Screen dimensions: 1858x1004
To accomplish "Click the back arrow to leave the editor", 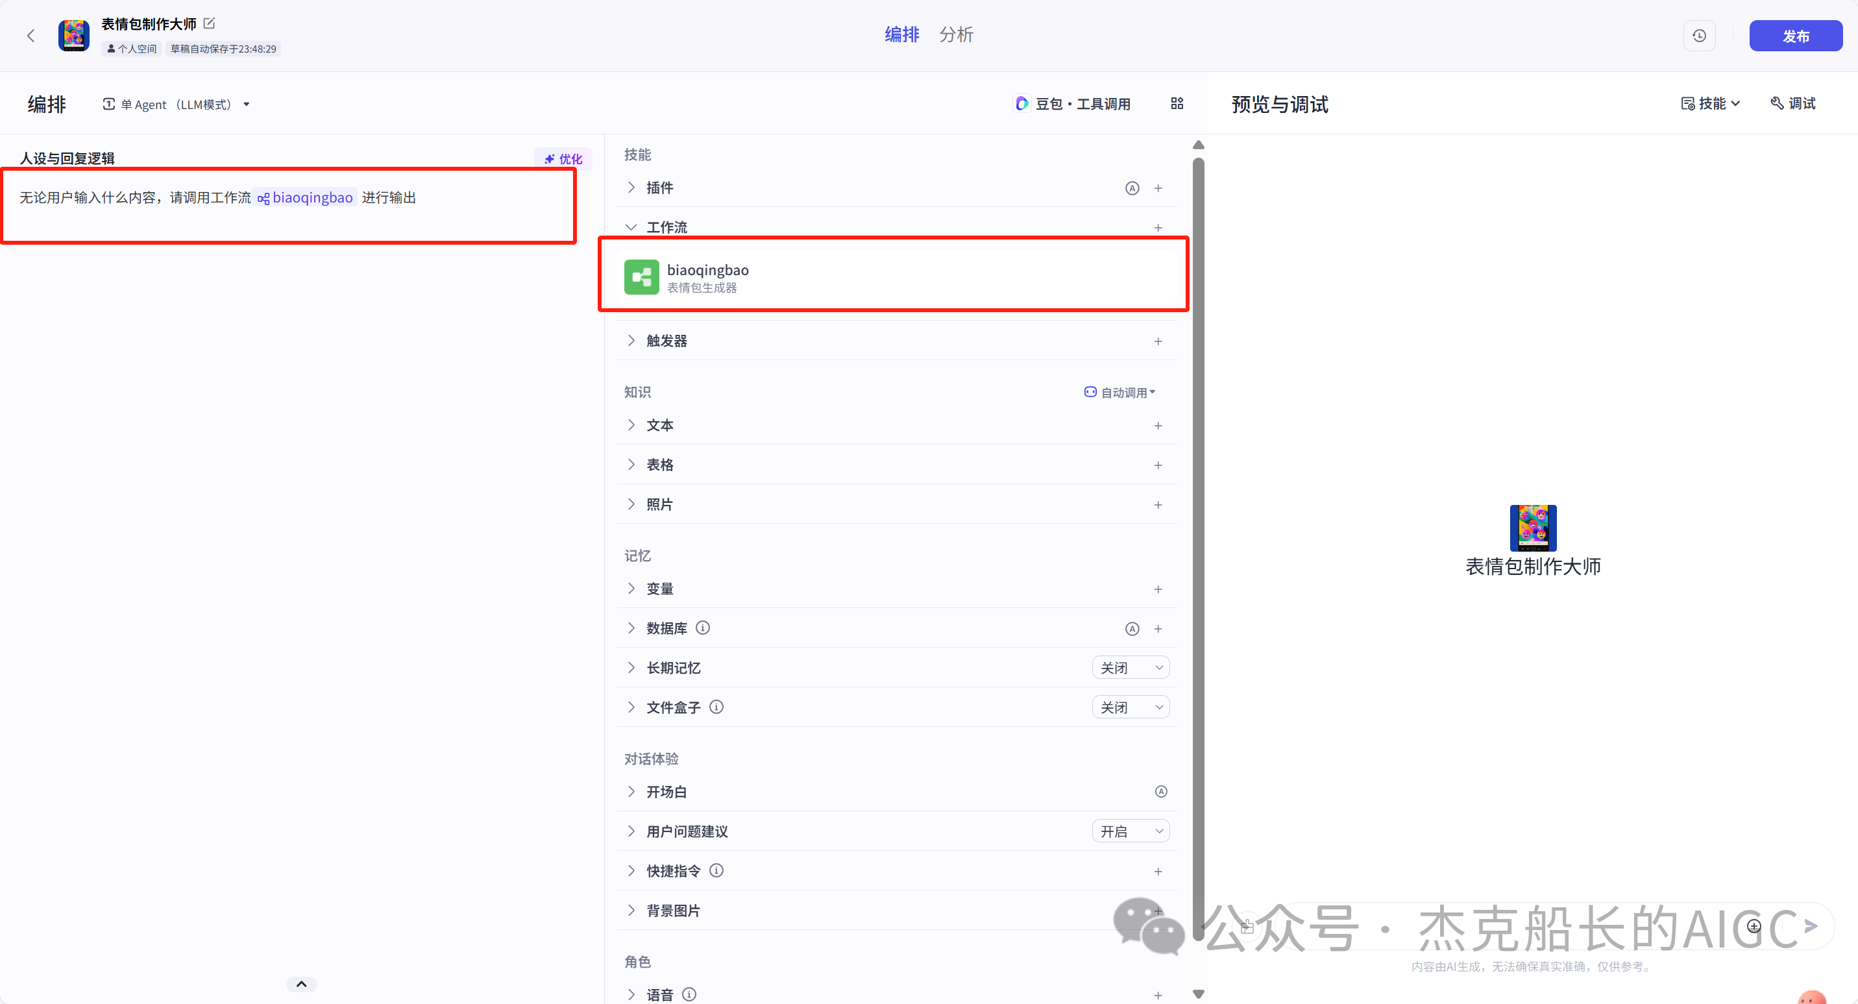I will pyautogui.click(x=32, y=34).
